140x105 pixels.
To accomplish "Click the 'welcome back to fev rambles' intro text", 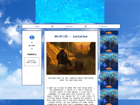I will coord(71,79).
